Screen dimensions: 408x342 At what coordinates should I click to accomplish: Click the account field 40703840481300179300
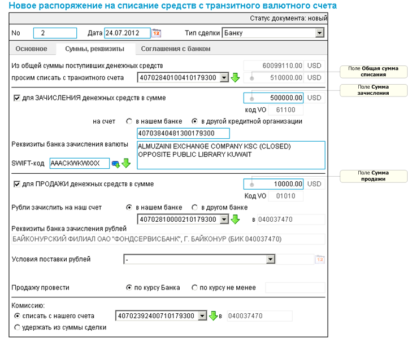click(x=183, y=133)
